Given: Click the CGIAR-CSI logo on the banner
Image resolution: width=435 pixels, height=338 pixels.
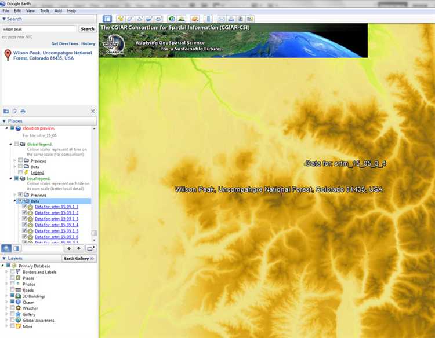Looking at the screenshot, I should 114,45.
